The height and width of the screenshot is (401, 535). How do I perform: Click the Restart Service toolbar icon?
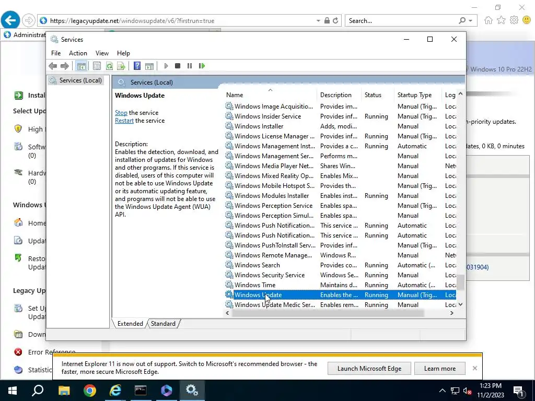click(x=202, y=66)
